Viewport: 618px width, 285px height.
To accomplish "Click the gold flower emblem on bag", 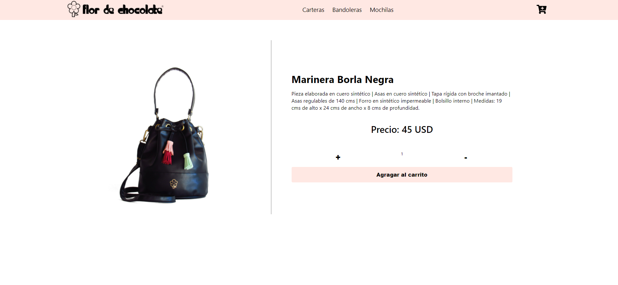I will [174, 184].
